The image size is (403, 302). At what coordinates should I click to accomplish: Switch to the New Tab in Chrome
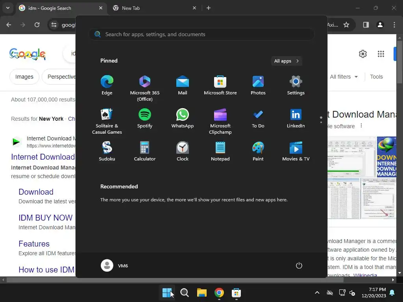(154, 8)
